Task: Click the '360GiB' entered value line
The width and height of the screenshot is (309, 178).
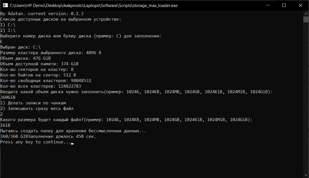Action: pyautogui.click(x=8, y=97)
